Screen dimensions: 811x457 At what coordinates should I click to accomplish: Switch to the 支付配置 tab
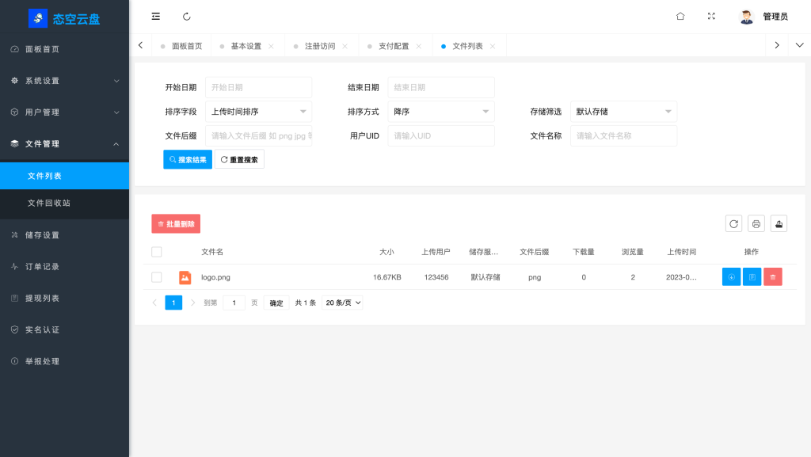tap(394, 45)
